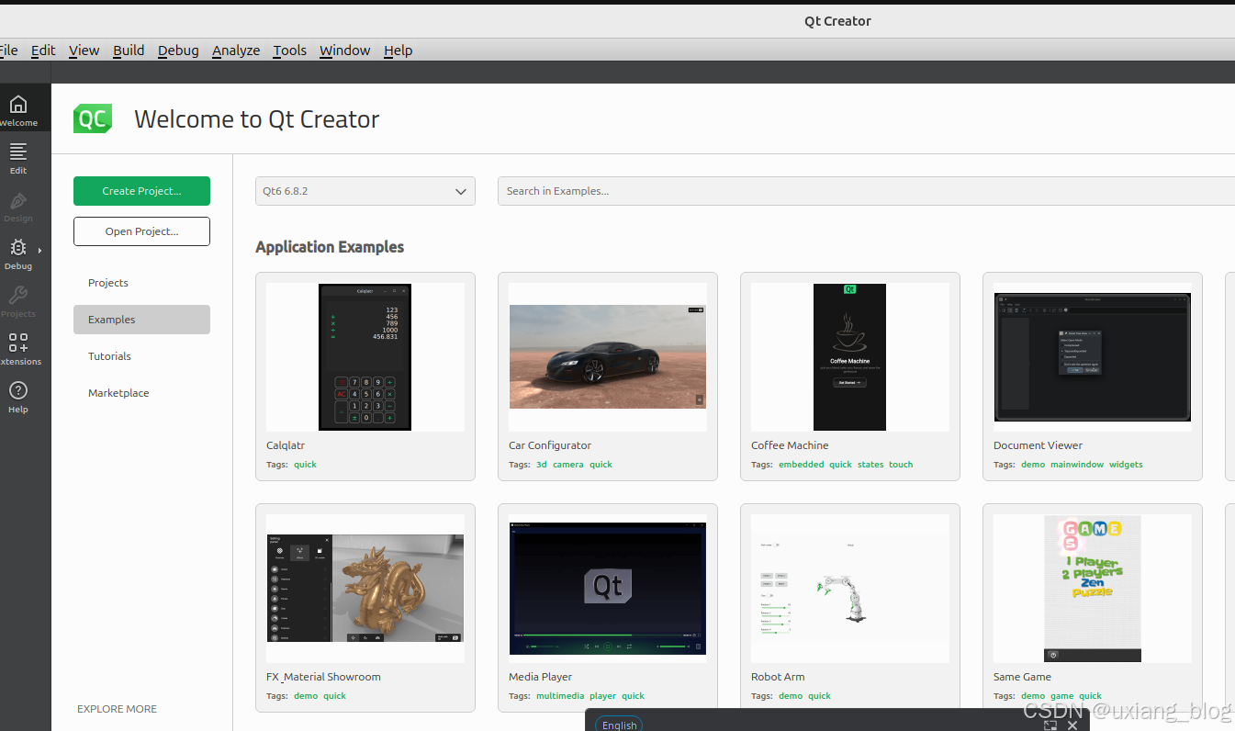This screenshot has height=731, width=1235.
Task: Open Projects mode in sidebar
Action: coord(18,301)
